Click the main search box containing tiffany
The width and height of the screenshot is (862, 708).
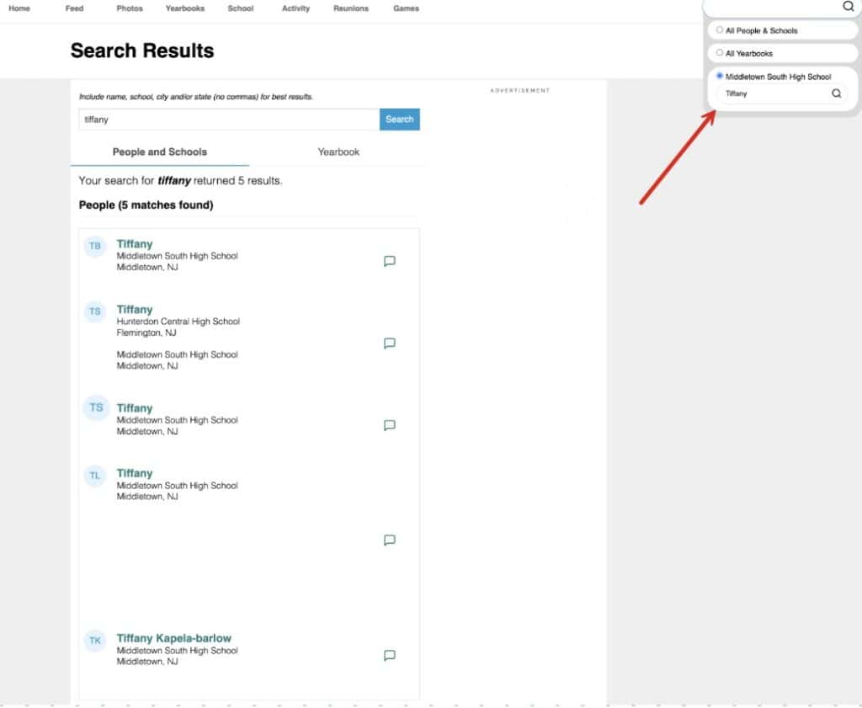[x=229, y=120]
